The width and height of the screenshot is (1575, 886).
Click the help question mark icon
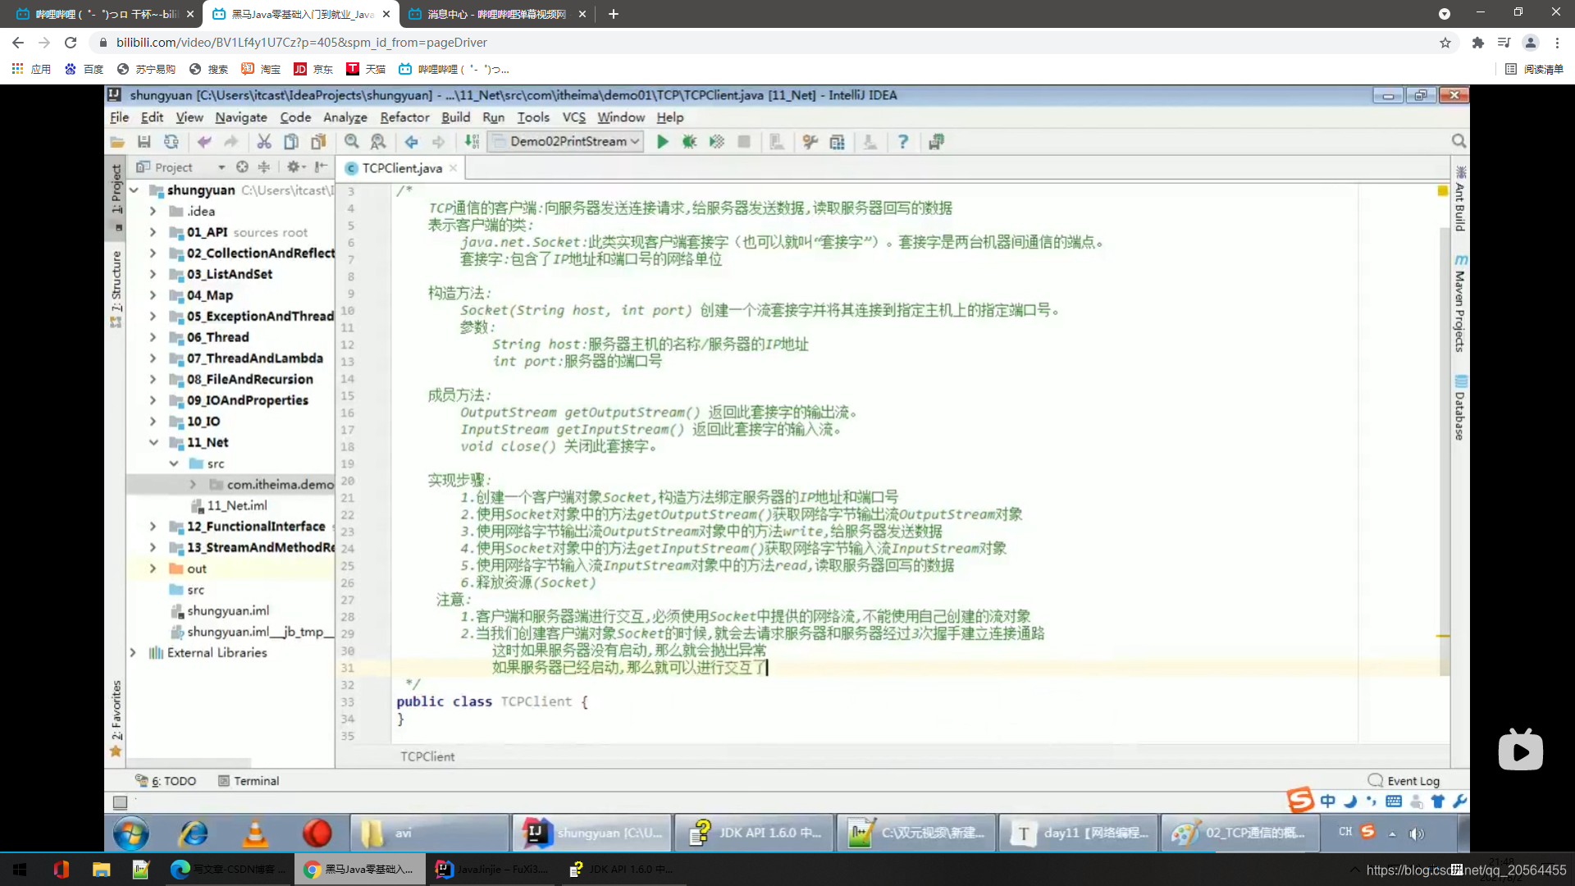(902, 142)
